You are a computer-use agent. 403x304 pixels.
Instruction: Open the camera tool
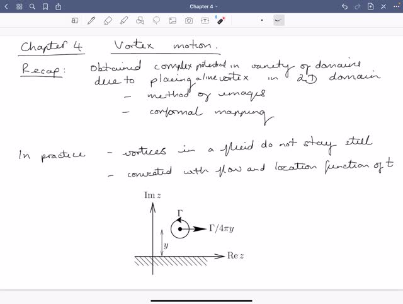tap(188, 20)
